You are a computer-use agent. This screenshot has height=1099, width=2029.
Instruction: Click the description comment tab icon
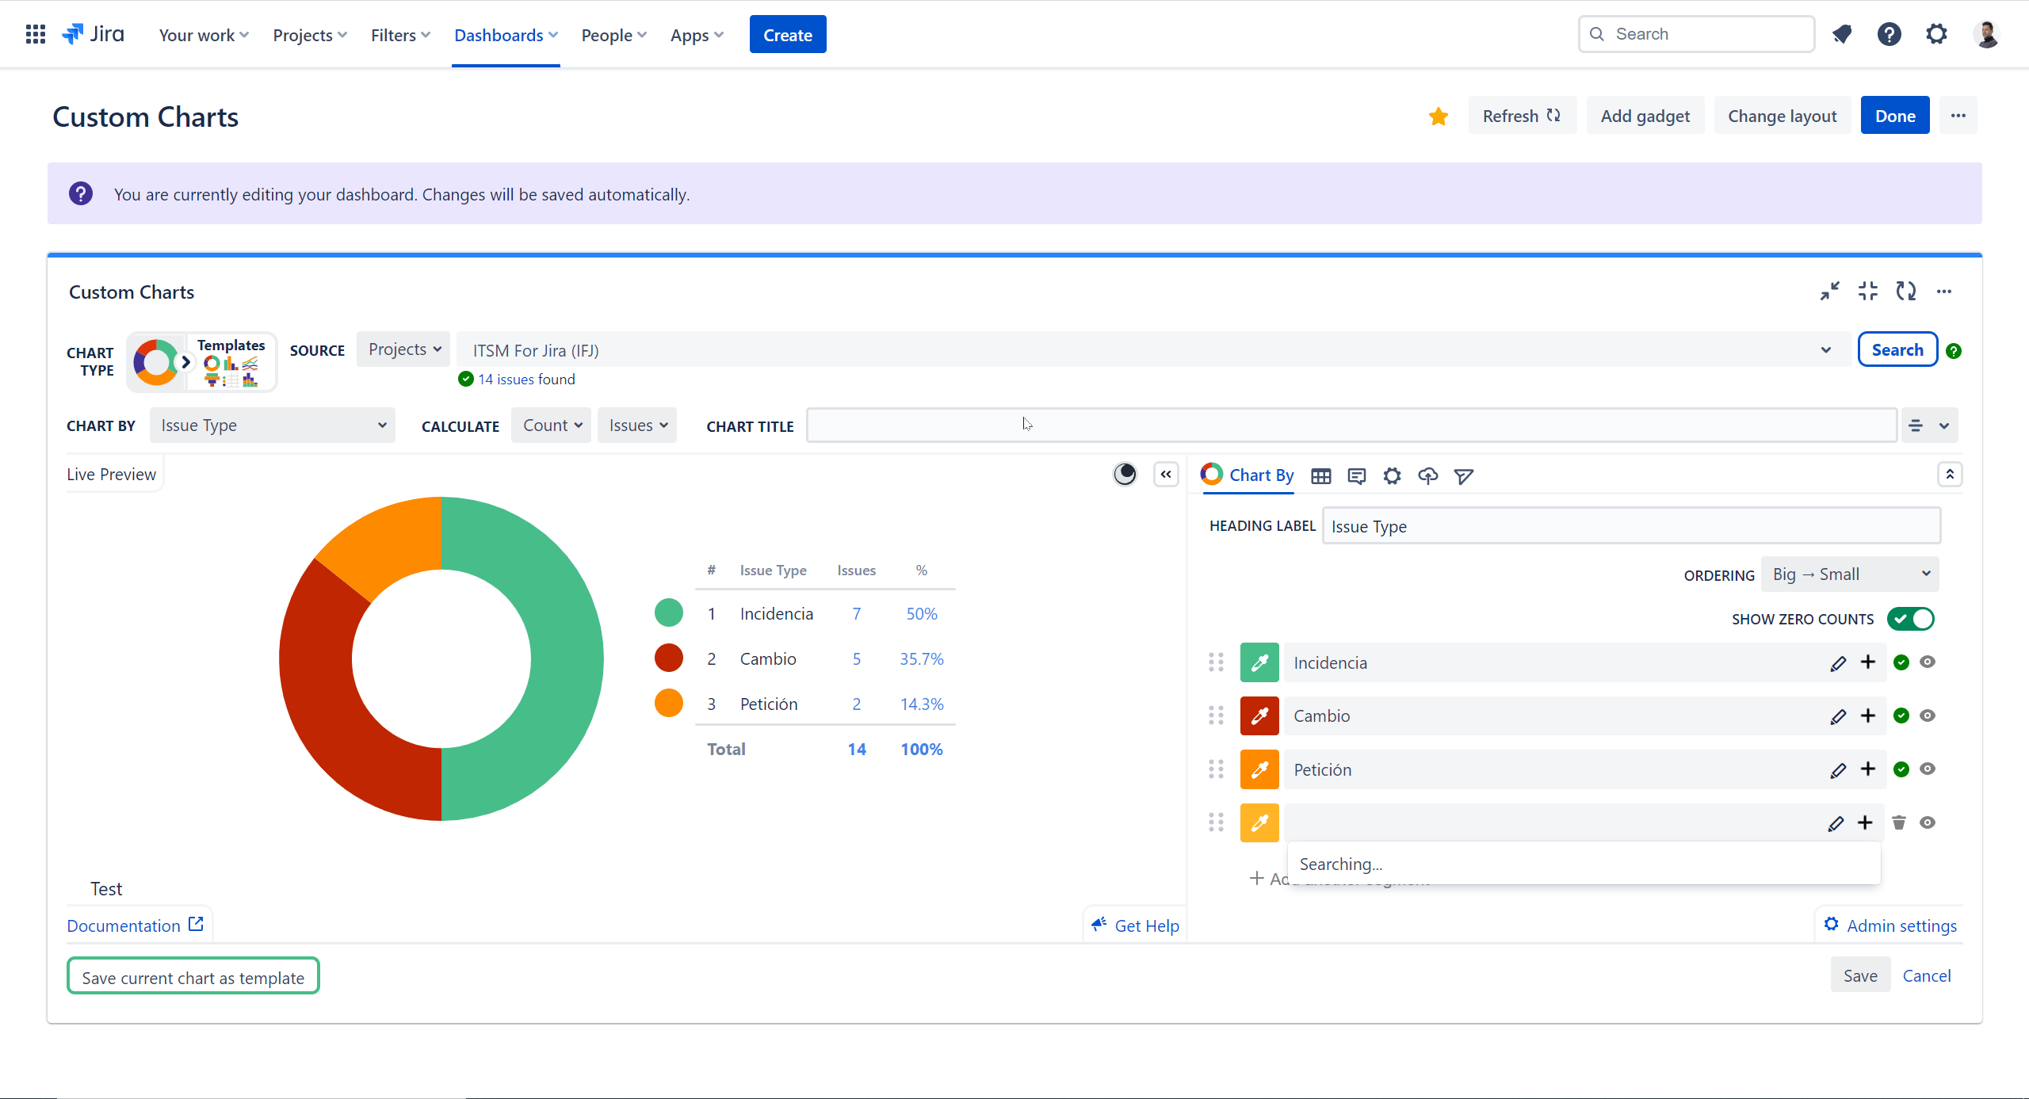[x=1356, y=476]
